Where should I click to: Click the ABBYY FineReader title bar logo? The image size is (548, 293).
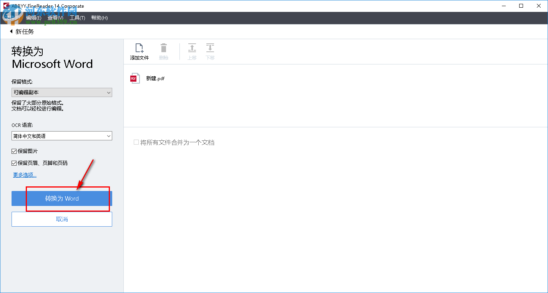5,6
